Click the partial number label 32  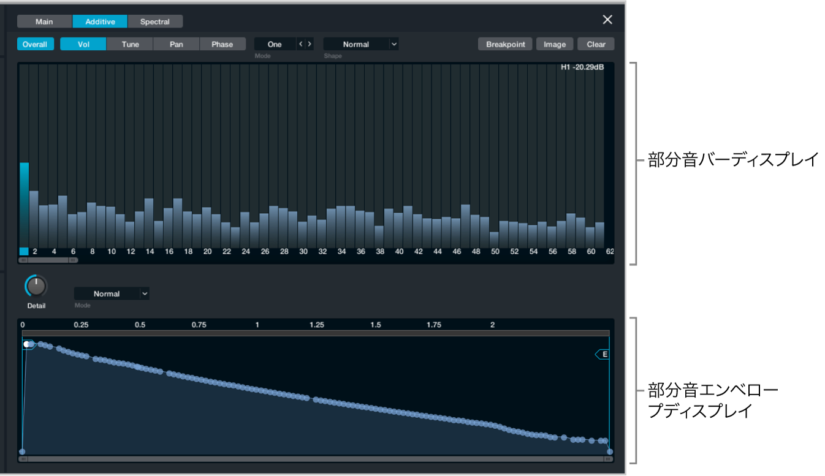[x=322, y=252]
